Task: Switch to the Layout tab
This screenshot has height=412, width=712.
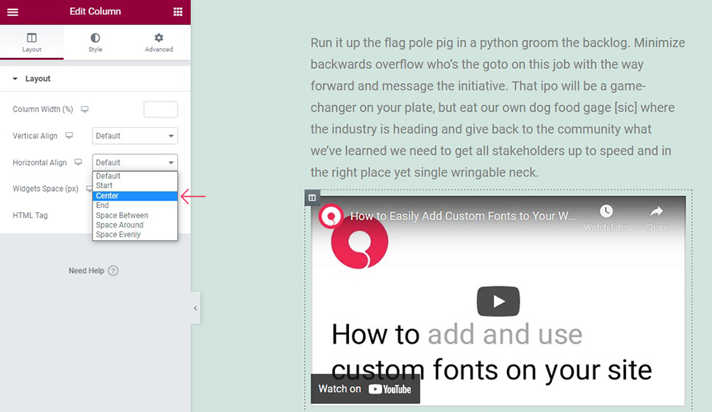Action: pyautogui.click(x=32, y=43)
